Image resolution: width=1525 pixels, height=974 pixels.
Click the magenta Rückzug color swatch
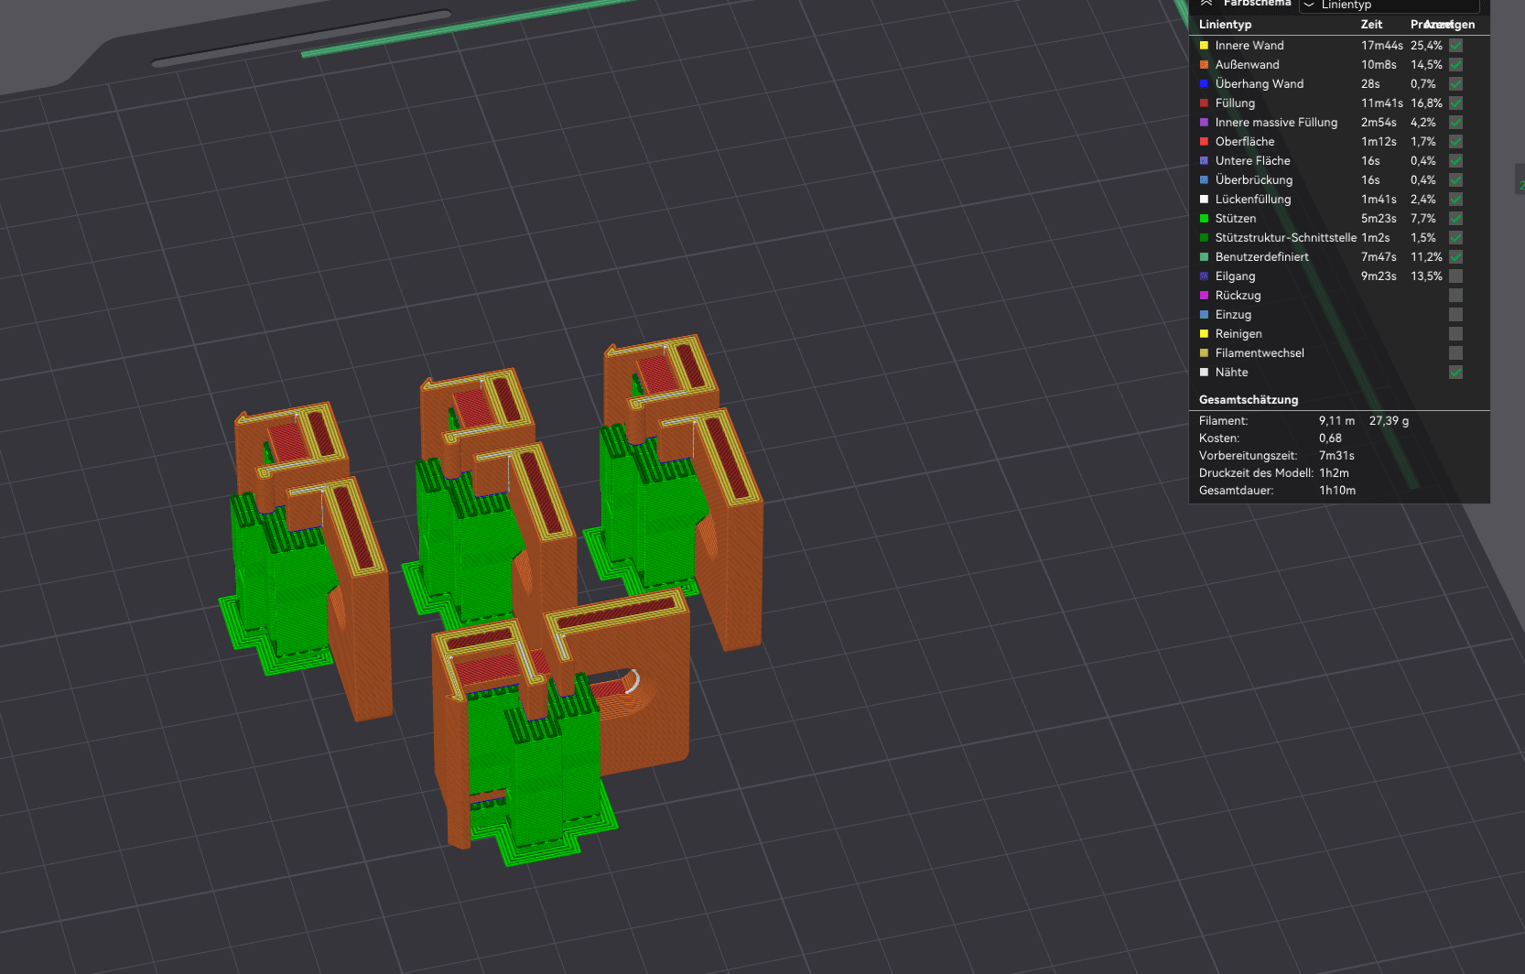click(x=1204, y=295)
